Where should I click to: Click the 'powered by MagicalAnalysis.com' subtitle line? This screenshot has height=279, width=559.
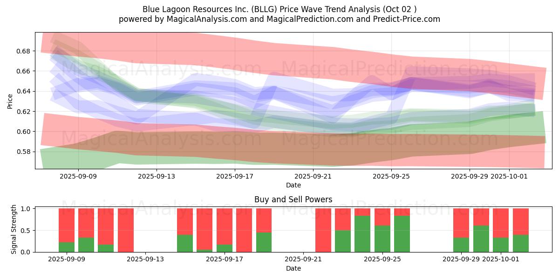point(279,19)
